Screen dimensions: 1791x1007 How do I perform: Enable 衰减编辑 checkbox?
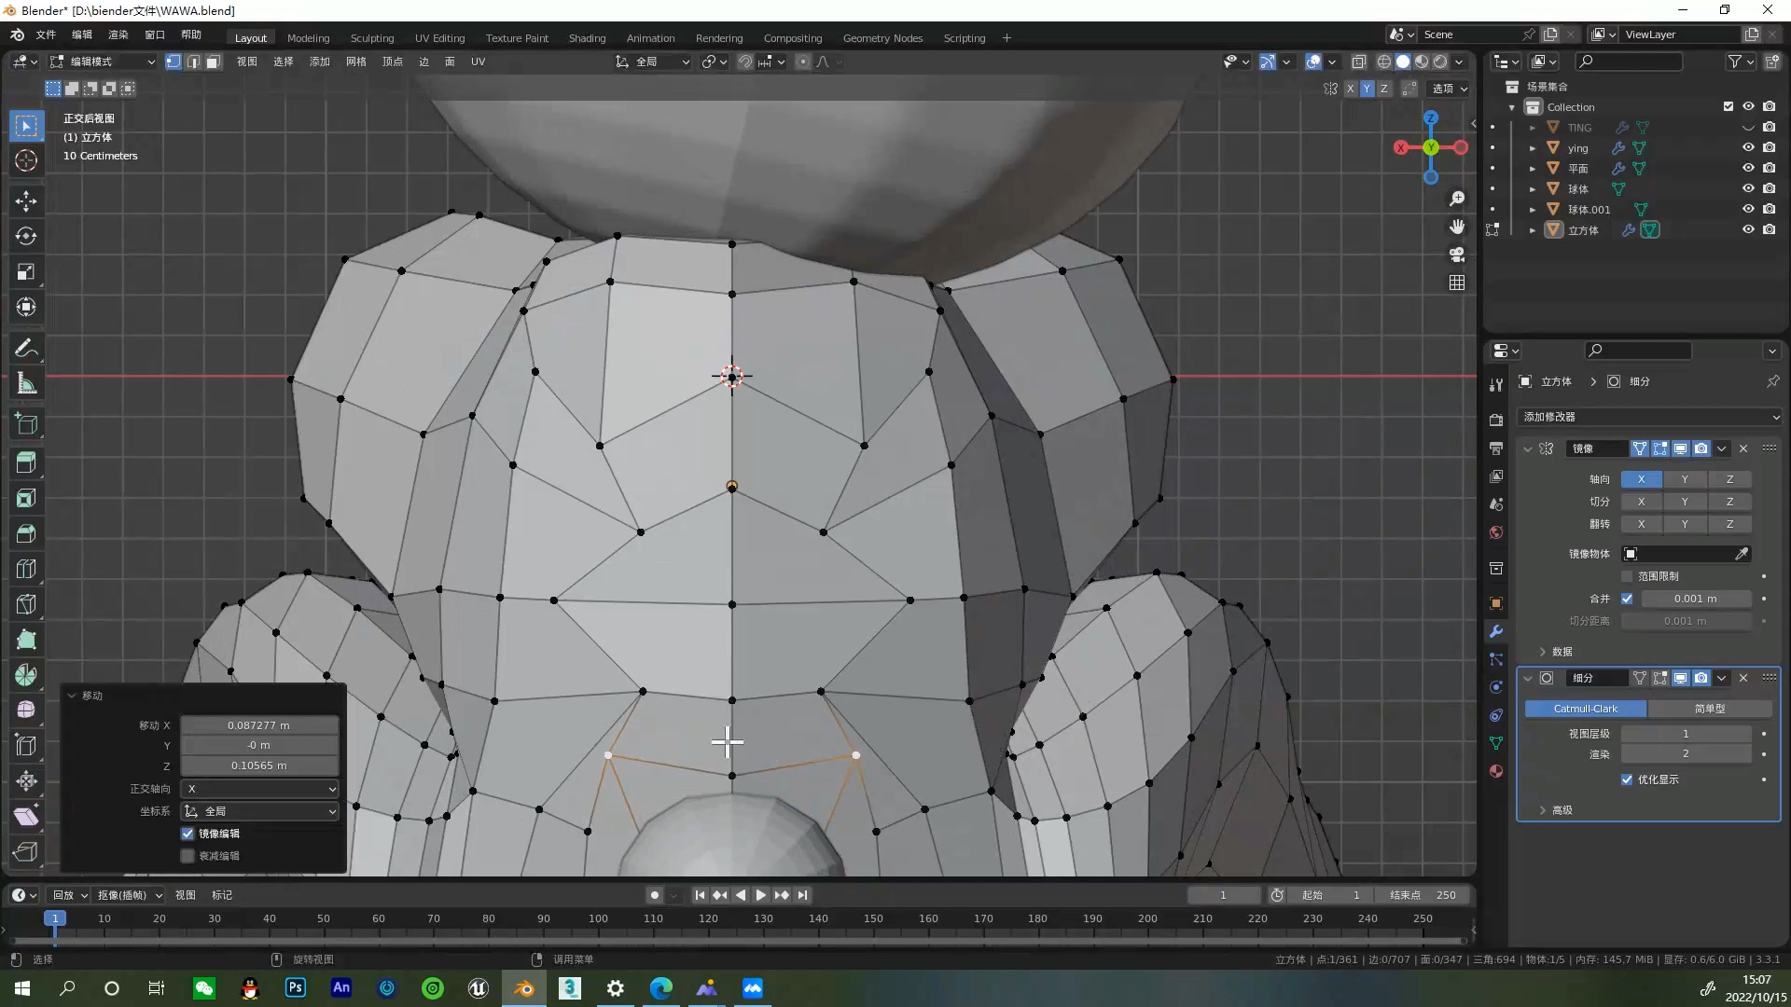[x=187, y=856]
